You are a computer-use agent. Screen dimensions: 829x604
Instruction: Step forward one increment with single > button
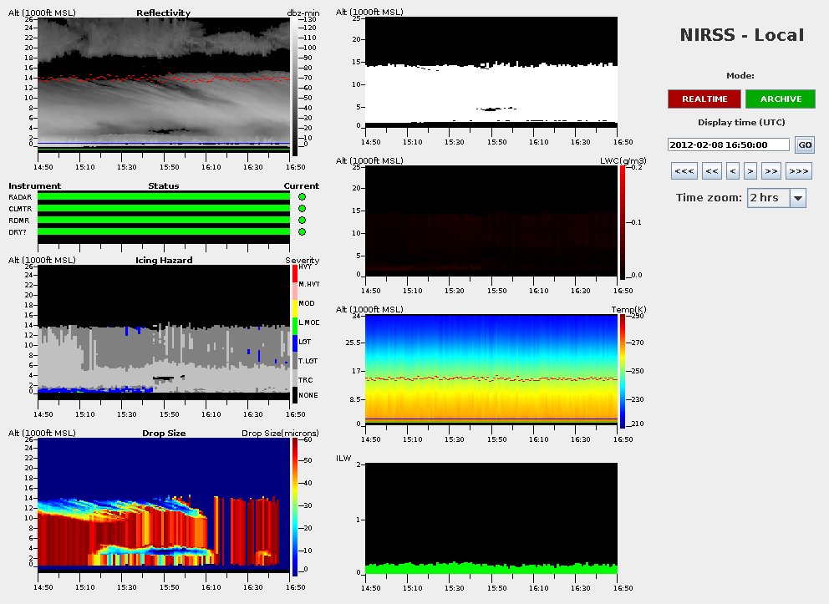[x=750, y=171]
